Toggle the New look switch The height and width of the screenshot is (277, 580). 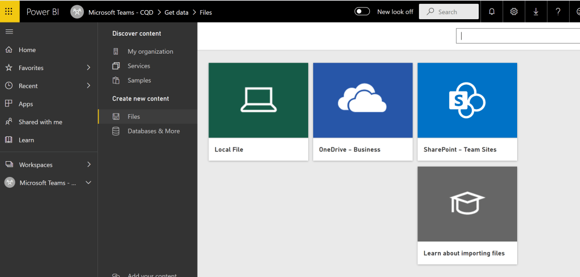tap(362, 11)
